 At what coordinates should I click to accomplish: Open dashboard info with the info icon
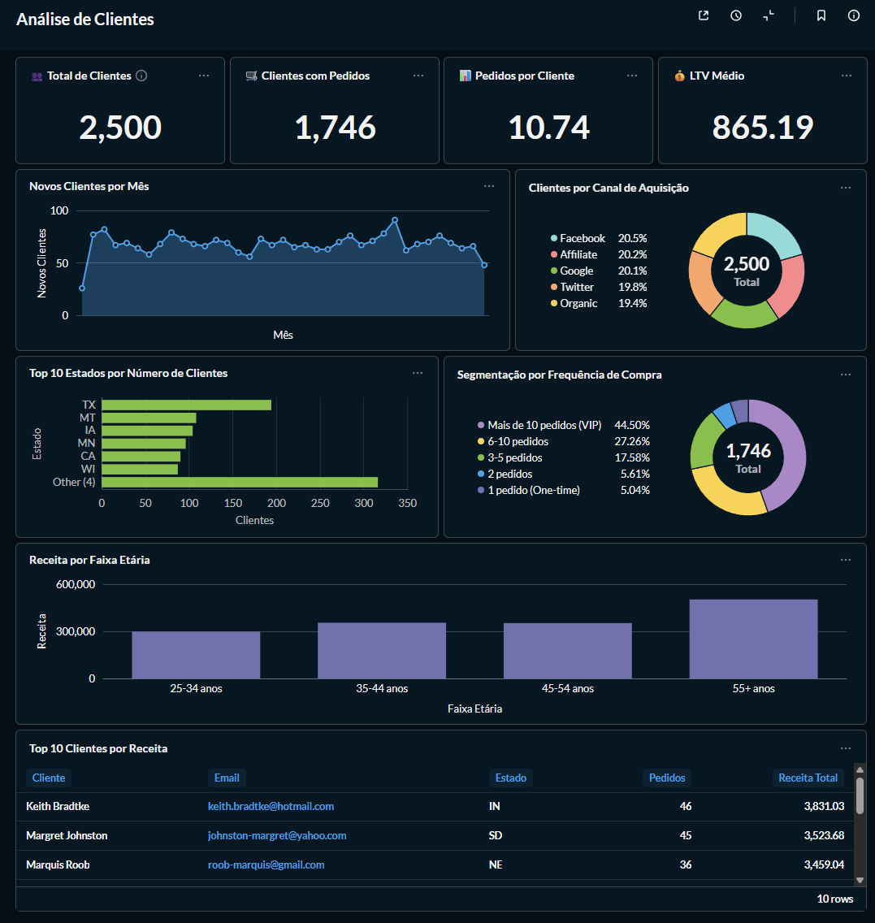pos(853,15)
